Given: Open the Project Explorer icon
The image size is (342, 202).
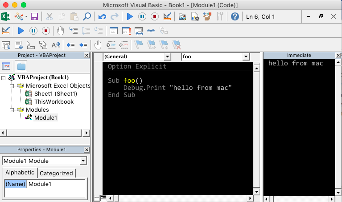Looking at the screenshot, I should pos(182,16).
